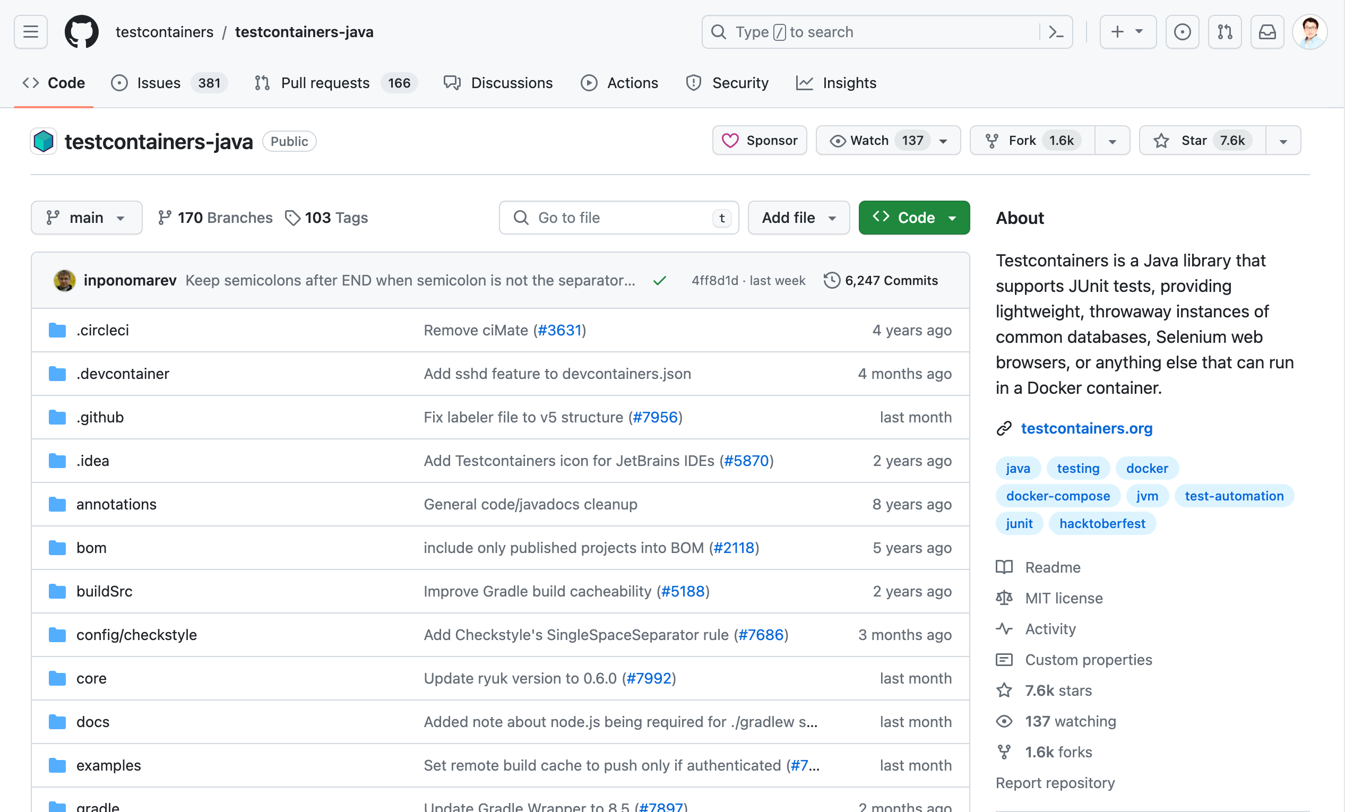Expand the main branch selector dropdown
The width and height of the screenshot is (1345, 812).
[x=87, y=218]
